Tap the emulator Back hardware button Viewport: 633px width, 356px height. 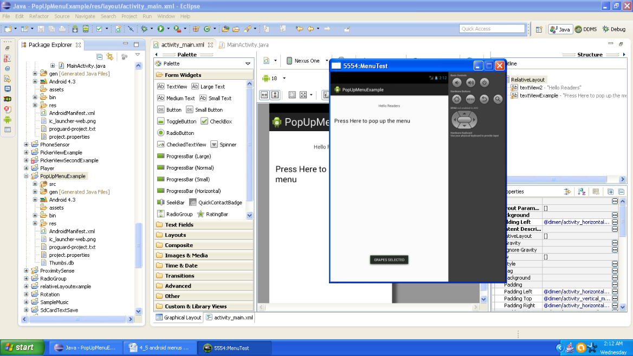point(484,99)
